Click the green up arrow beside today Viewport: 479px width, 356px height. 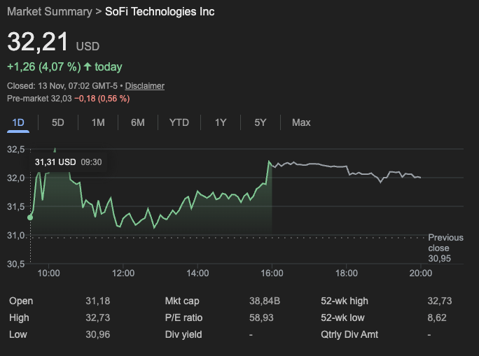coord(88,67)
